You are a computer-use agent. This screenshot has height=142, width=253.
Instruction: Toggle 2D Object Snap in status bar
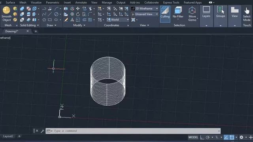click(x=232, y=137)
